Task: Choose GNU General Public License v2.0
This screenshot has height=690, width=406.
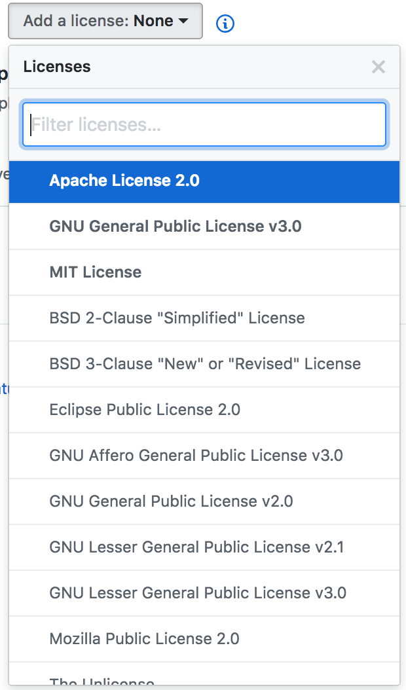Action: (x=204, y=501)
